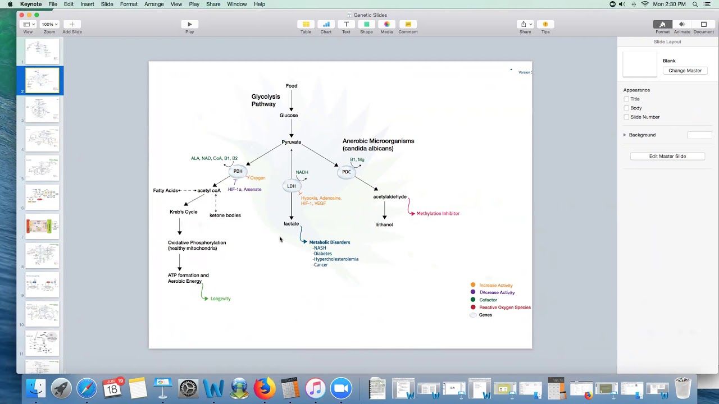
Task: Open the Shape picker
Action: point(366,24)
